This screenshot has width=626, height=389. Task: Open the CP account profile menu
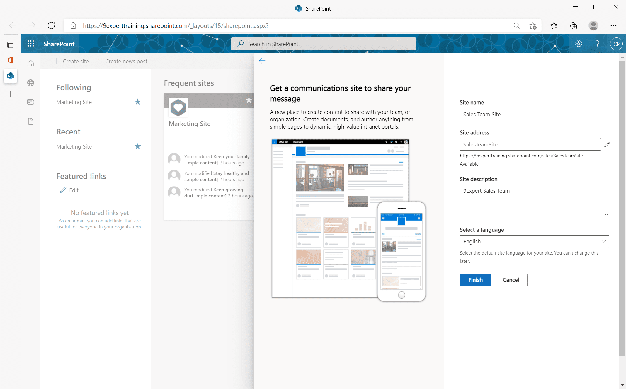(616, 43)
